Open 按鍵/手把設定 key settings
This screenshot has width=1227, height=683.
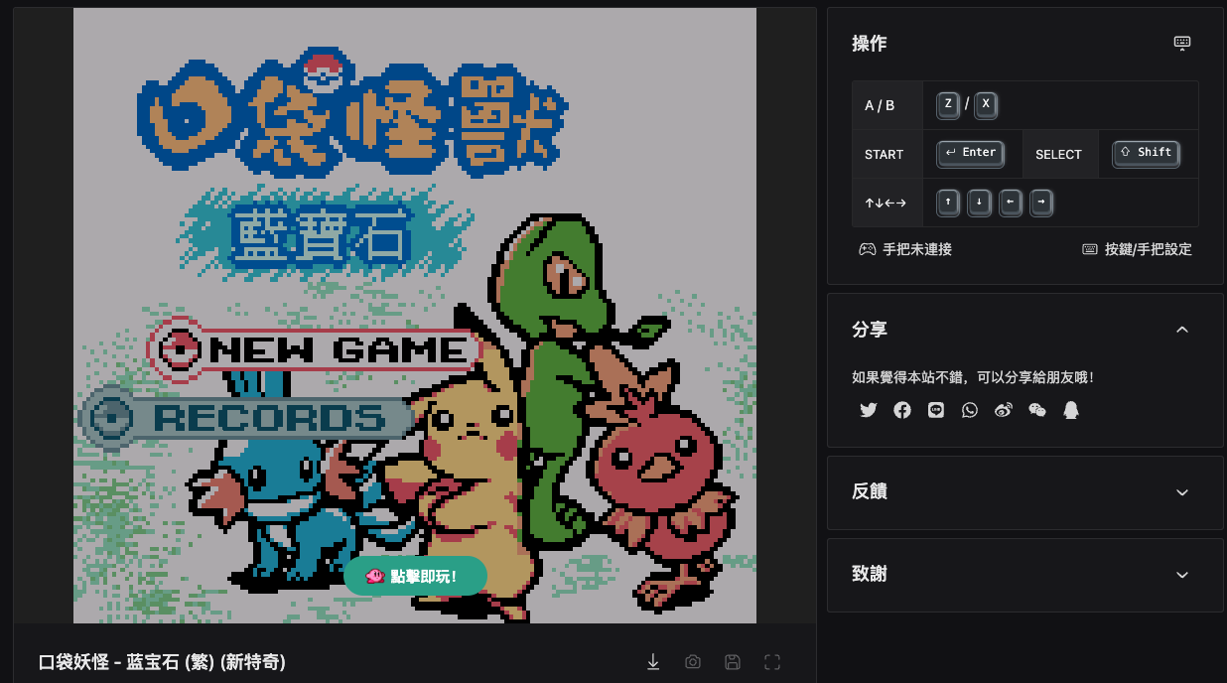(1136, 249)
